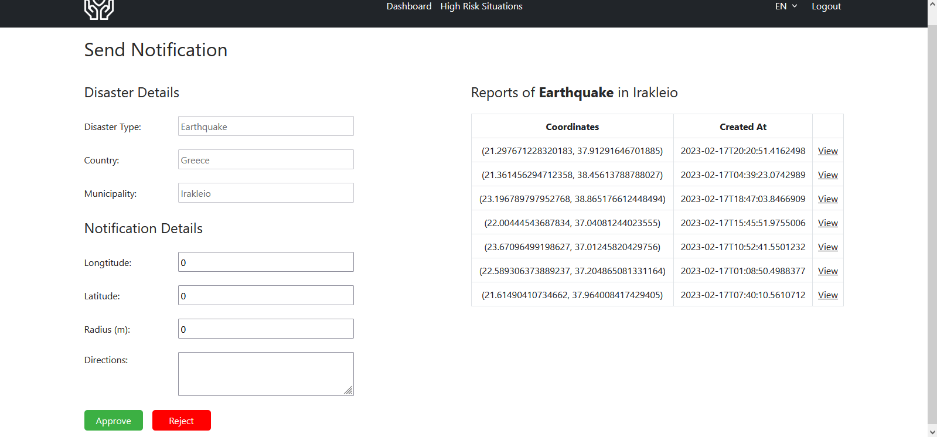Screen dimensions: 937x437
Task: Go to the Dashboard menu item
Action: click(x=408, y=6)
